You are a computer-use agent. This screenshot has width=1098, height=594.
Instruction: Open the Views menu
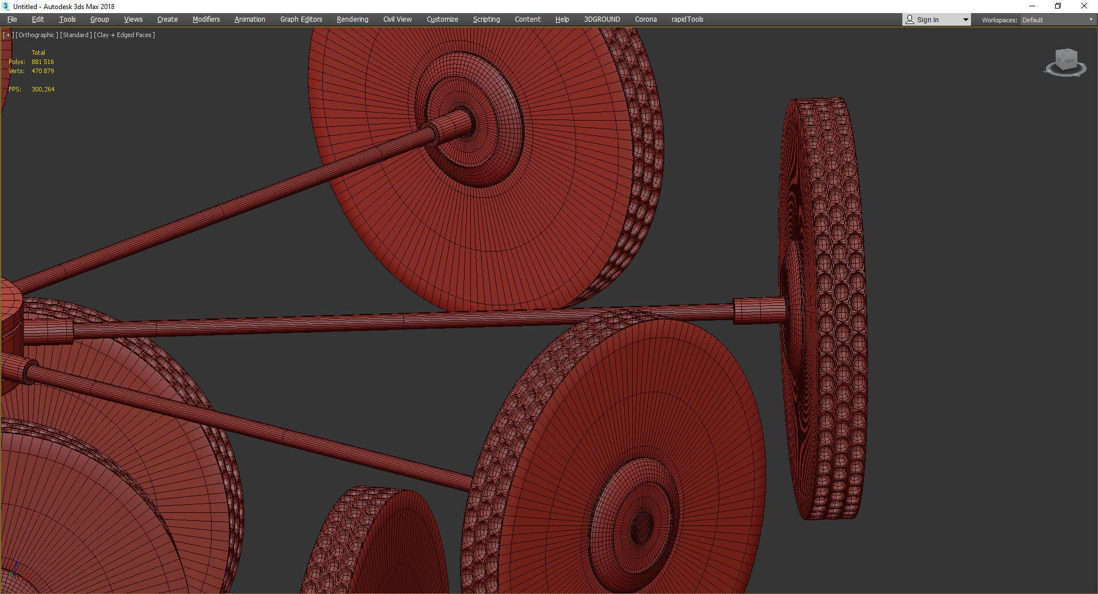(133, 19)
